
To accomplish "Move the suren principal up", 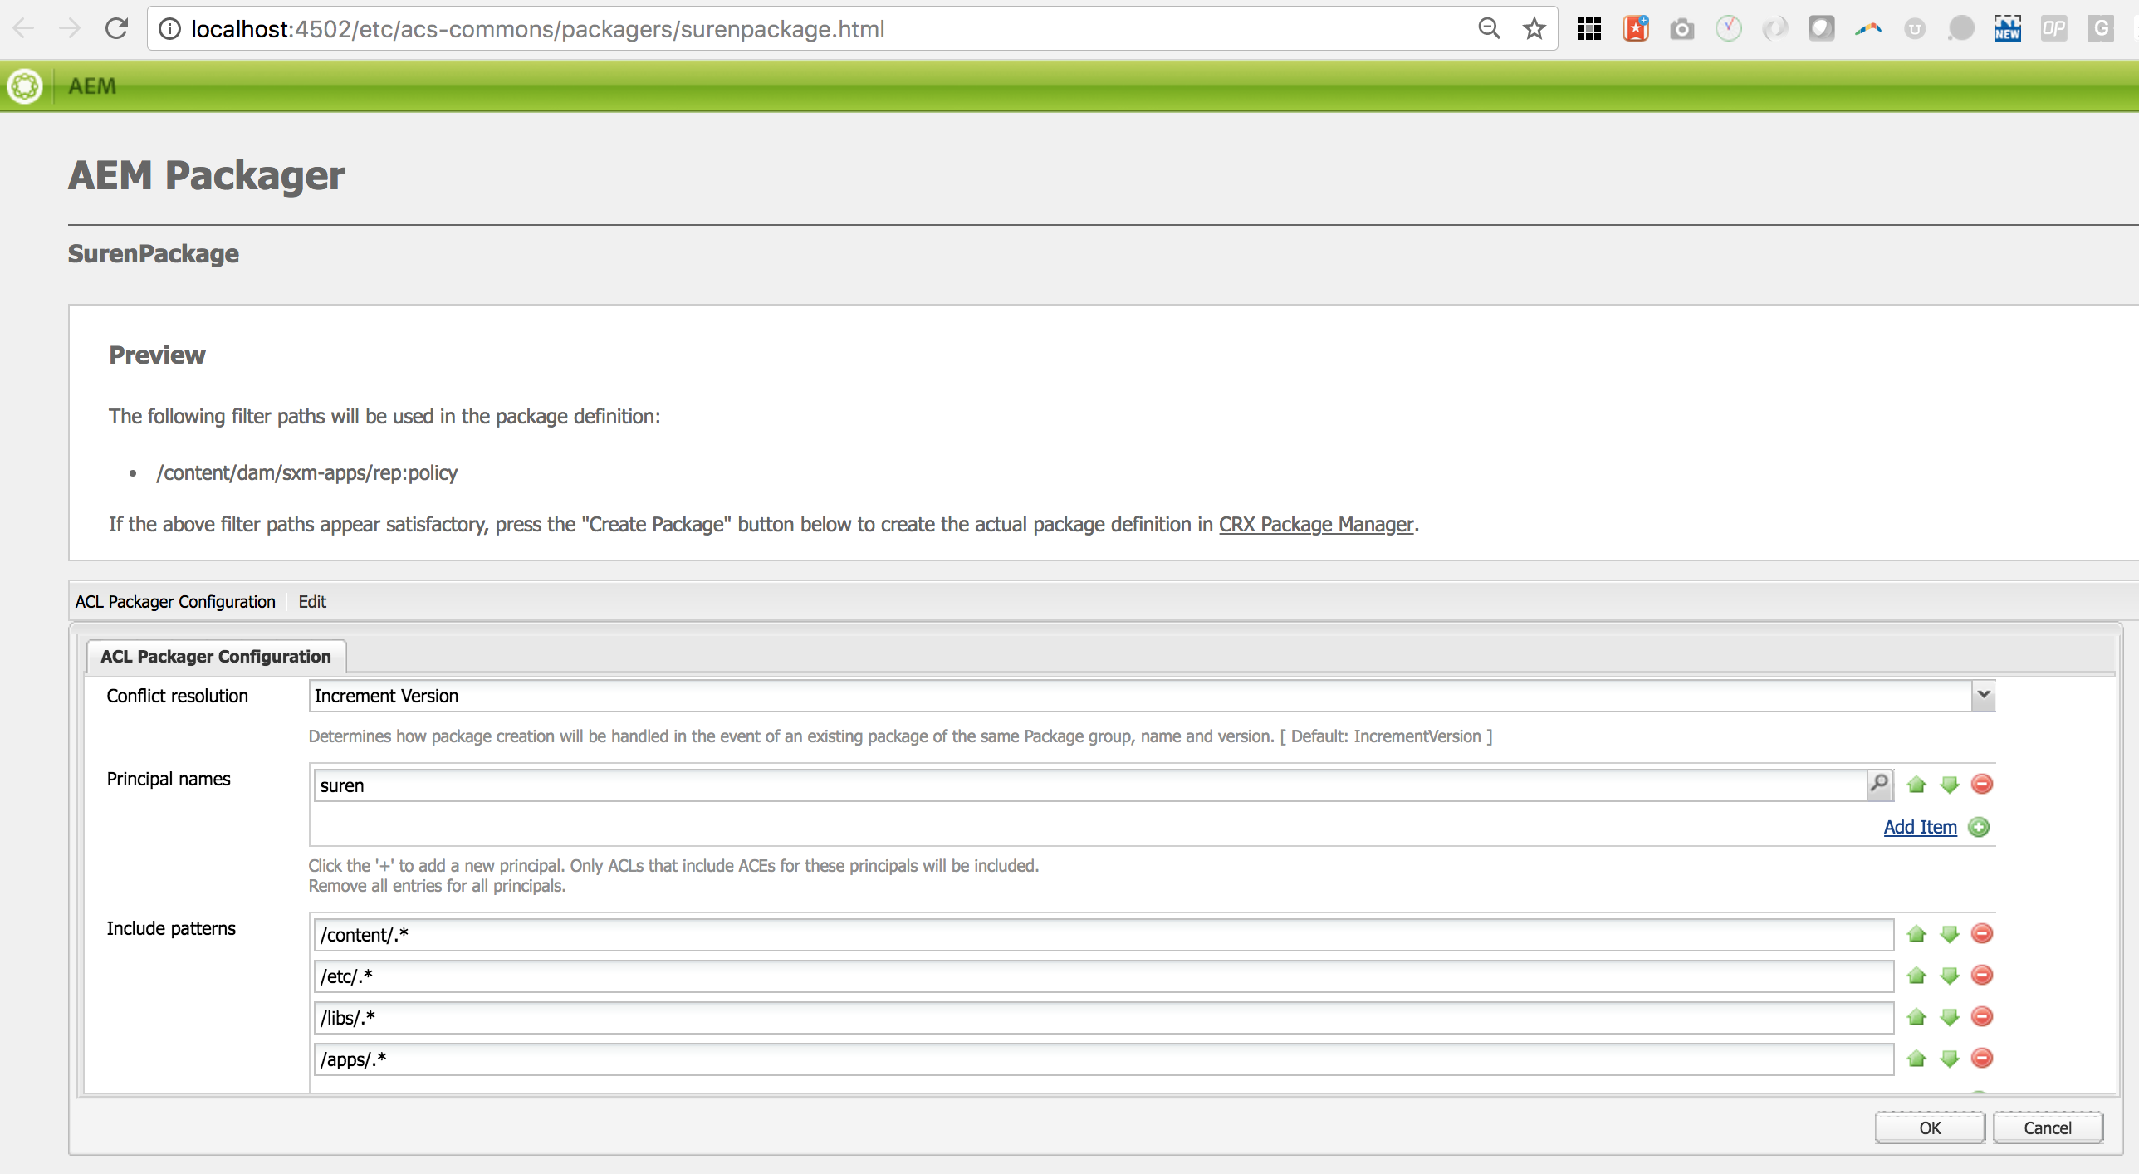I will 1916,784.
